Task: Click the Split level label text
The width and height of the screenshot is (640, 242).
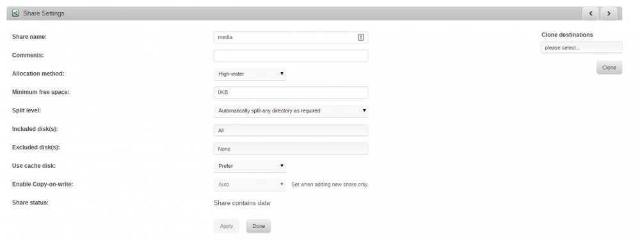Action: pyautogui.click(x=26, y=110)
